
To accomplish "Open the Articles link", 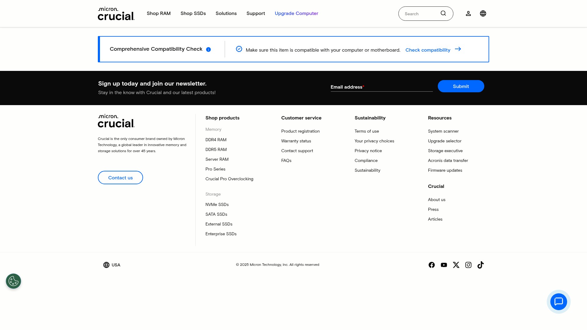I will (x=435, y=219).
